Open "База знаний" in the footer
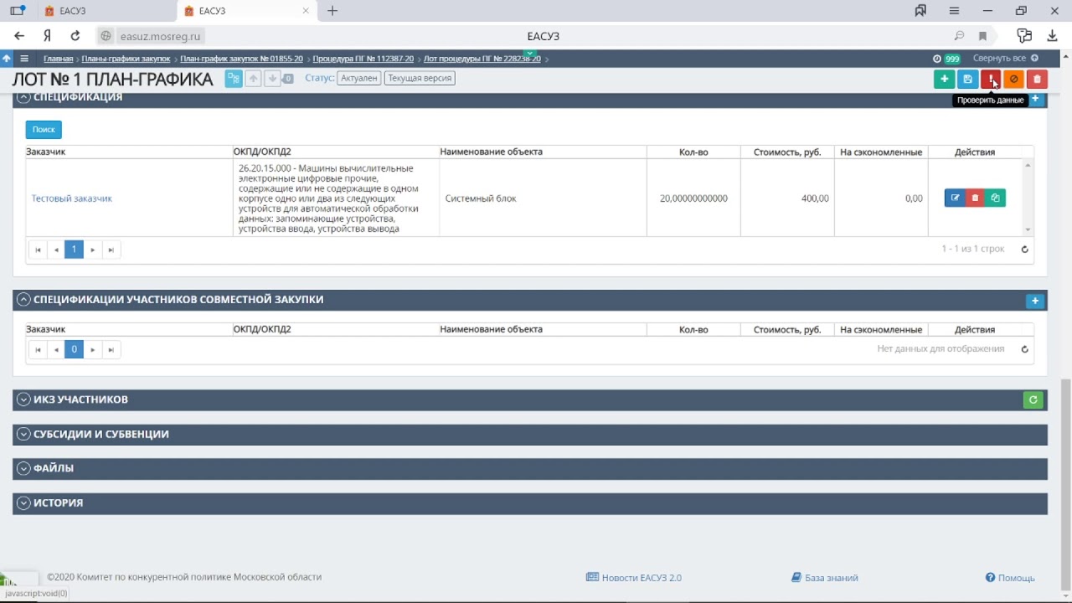 tap(825, 578)
